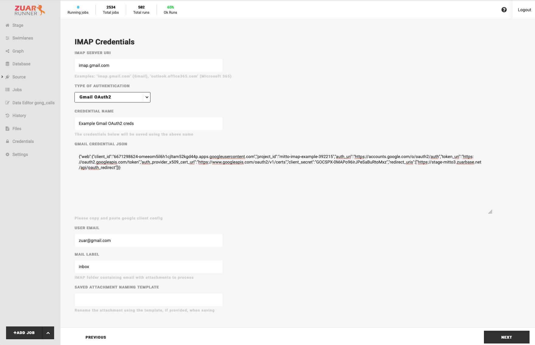Viewport: 535px width, 345px height.
Task: Click the Database stack icon
Action: coord(7,64)
